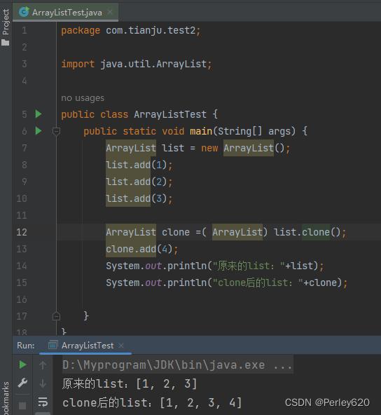Click the down stack trace arrow

(43, 383)
